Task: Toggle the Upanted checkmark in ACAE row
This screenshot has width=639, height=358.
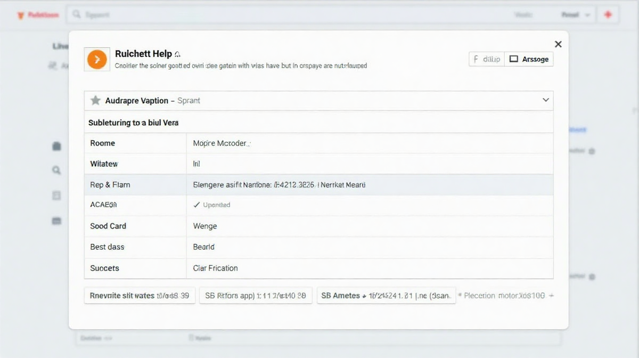Action: point(196,205)
